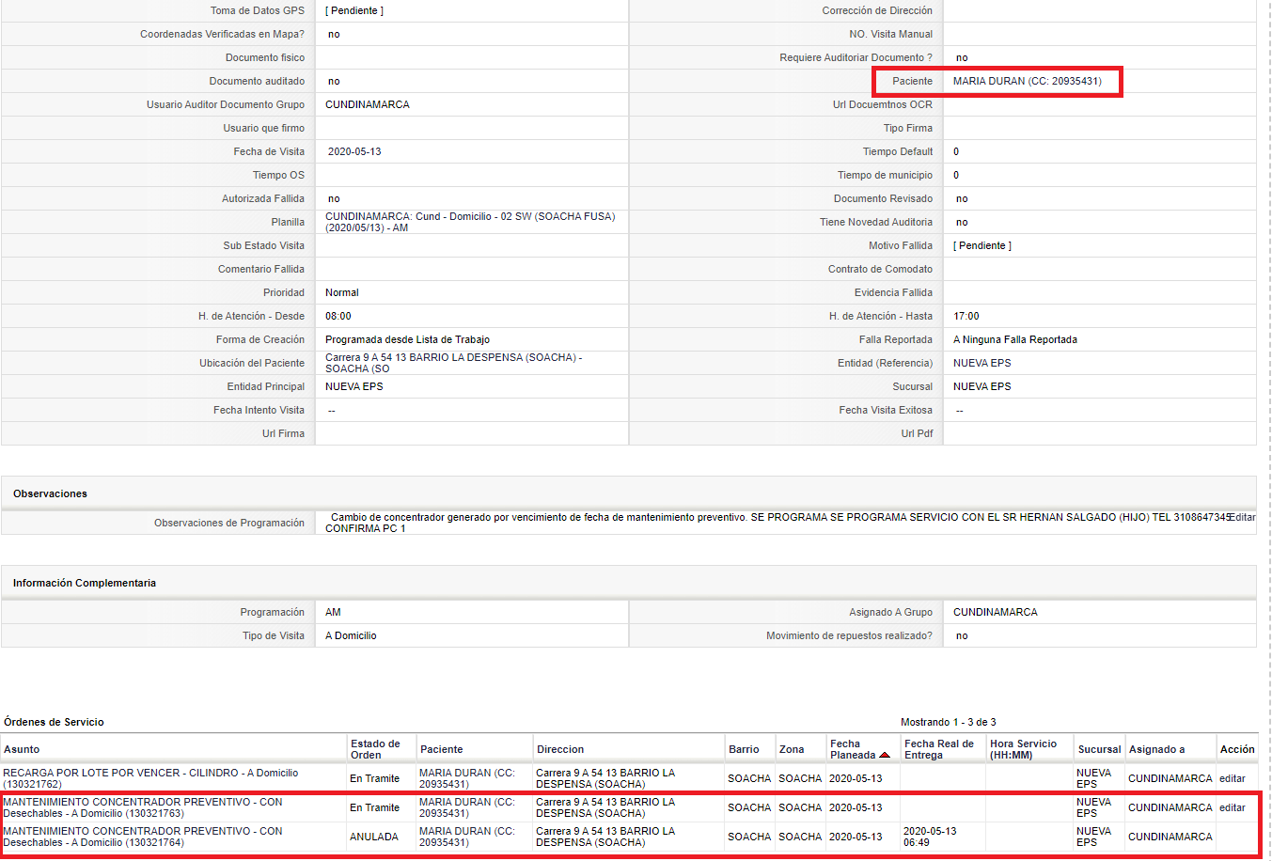
Task: Sort by Zona column header
Action: [x=792, y=749]
